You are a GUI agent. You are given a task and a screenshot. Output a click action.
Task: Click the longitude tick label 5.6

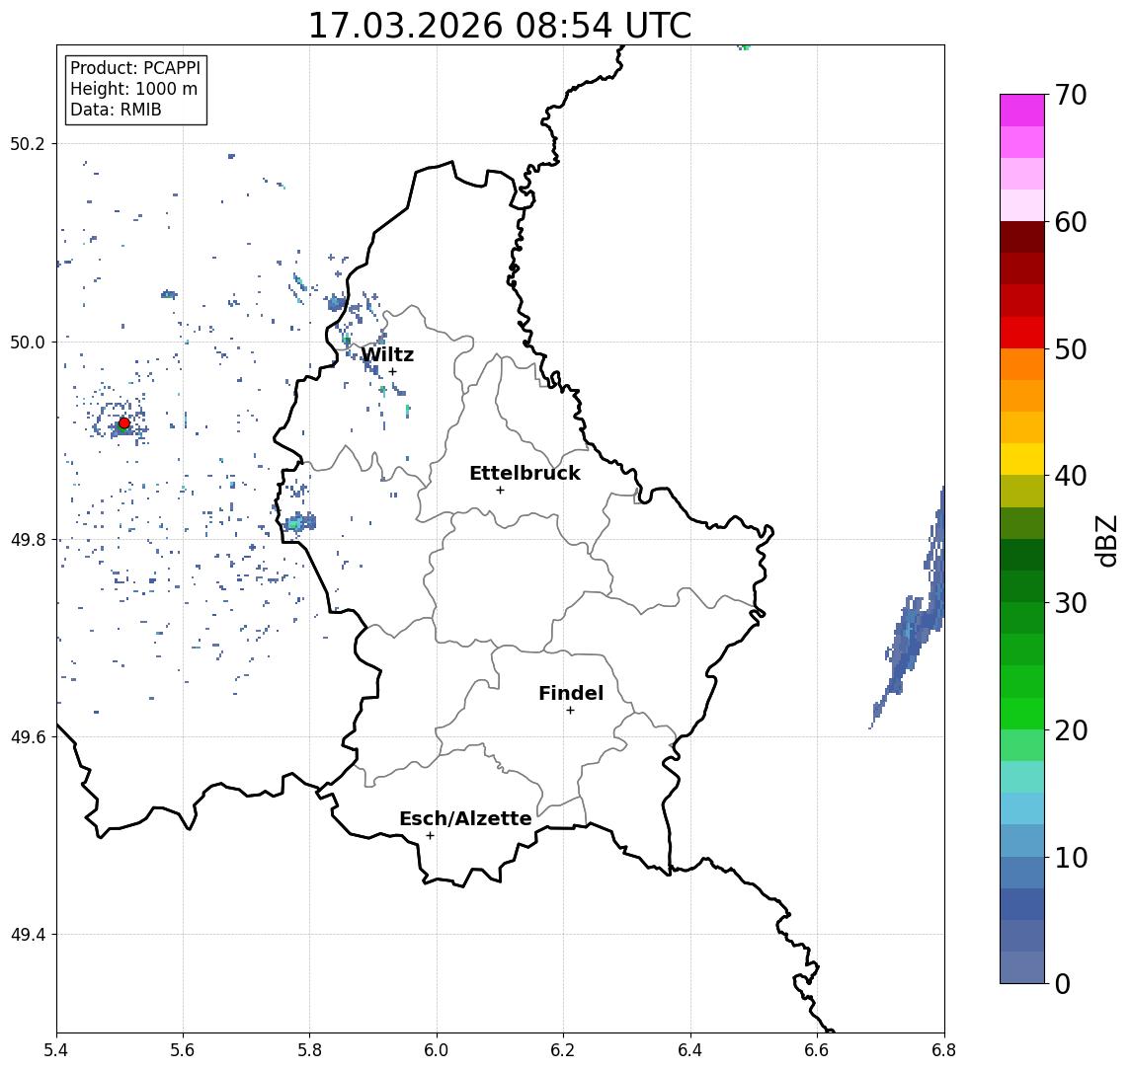tap(183, 1050)
